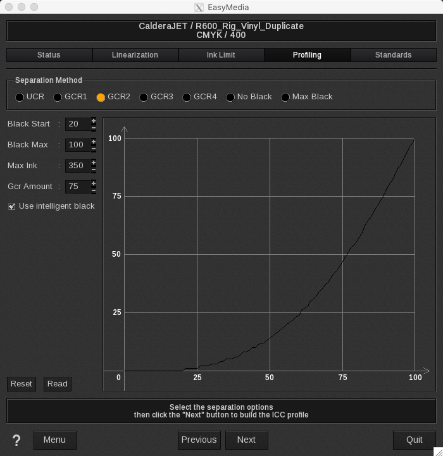Screen dimensions: 443x456
Task: Open the help question mark icon
Action: [16, 440]
